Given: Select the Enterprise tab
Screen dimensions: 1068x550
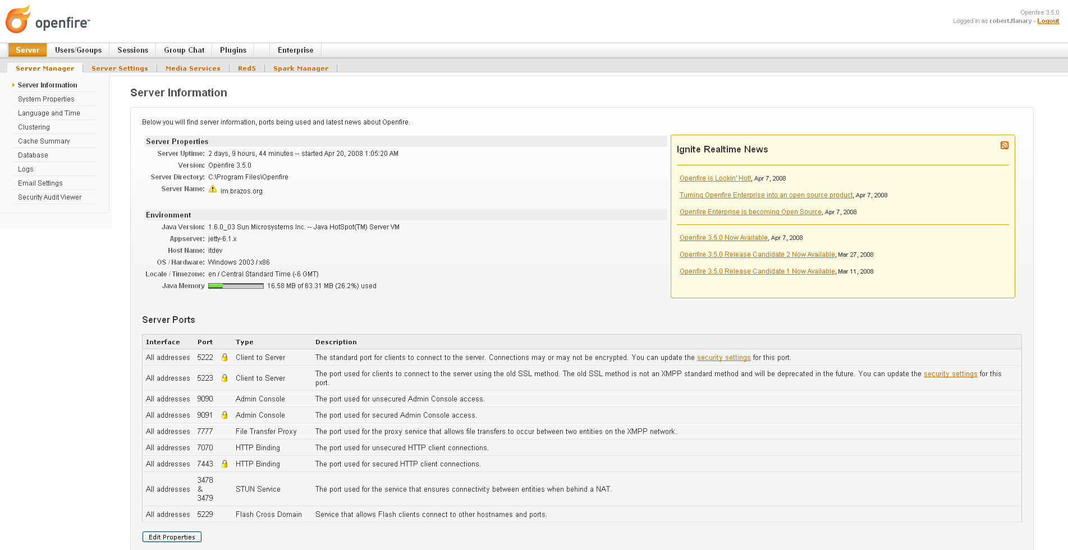Looking at the screenshot, I should tap(295, 50).
